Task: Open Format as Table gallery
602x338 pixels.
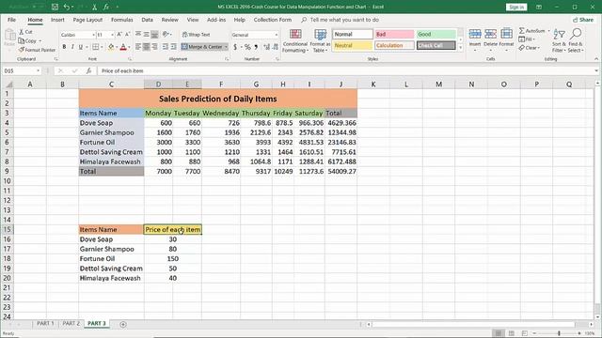Action: pyautogui.click(x=320, y=40)
